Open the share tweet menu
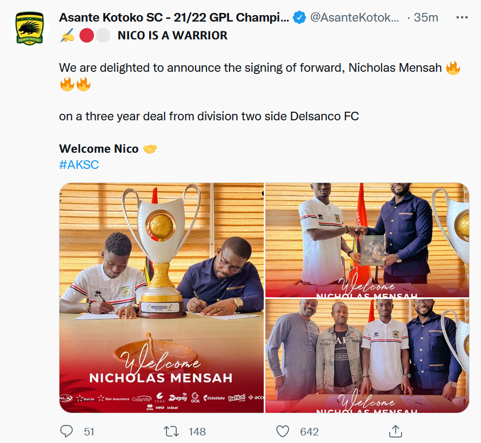Screen dimensions: 481x443 click(x=395, y=431)
